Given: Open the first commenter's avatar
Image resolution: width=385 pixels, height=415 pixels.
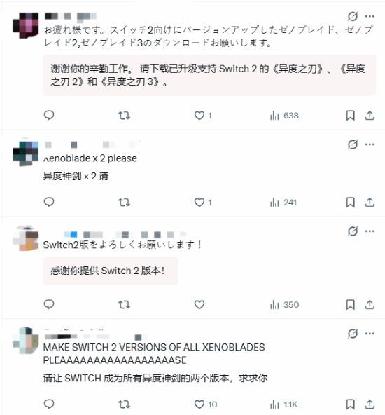Looking at the screenshot, I should pos(26,25).
